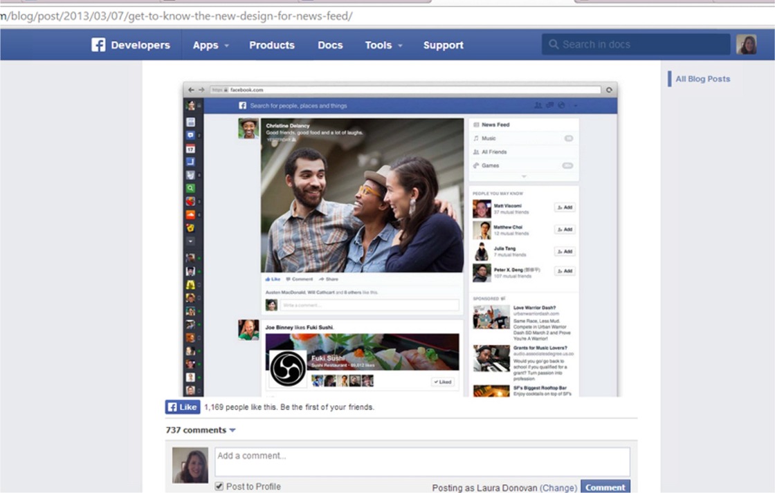This screenshot has height=493, width=775.
Task: Click calendar 17 icon in preview sidebar
Action: click(x=190, y=149)
